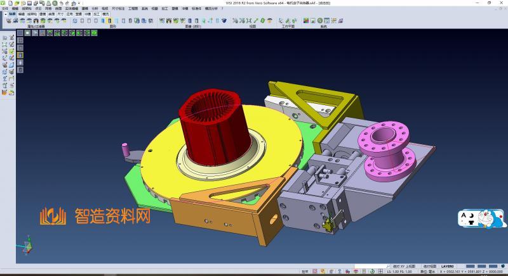Screen dimensions: 508x276
Task: Open the LAYER0 layer selector in status bar
Action: (448, 267)
